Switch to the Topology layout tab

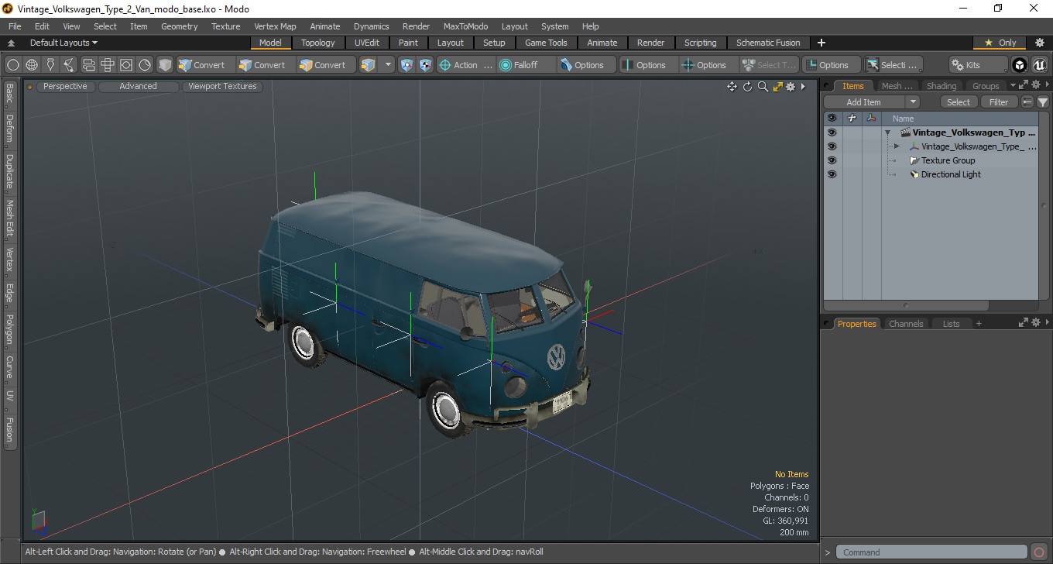318,43
